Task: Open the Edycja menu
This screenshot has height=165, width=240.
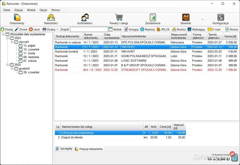Action: click(18, 10)
